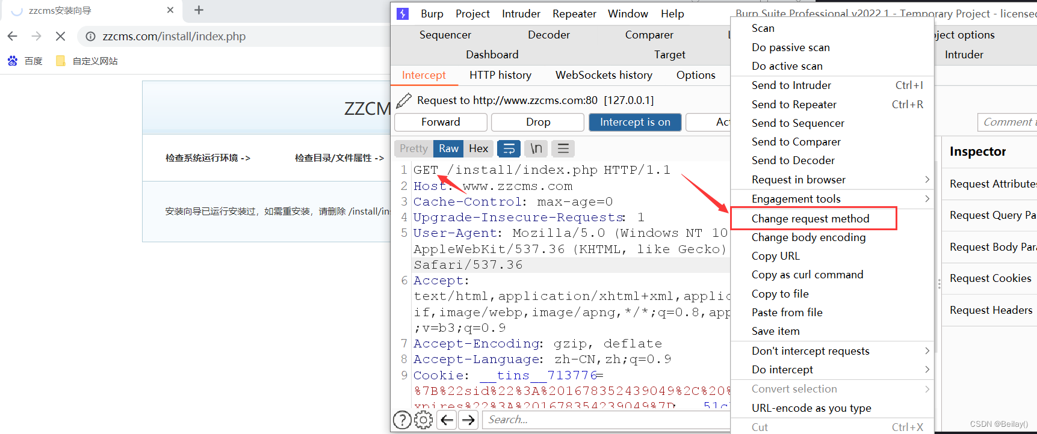The width and height of the screenshot is (1037, 434).
Task: Open Request Cookies in Inspector
Action: point(990,278)
